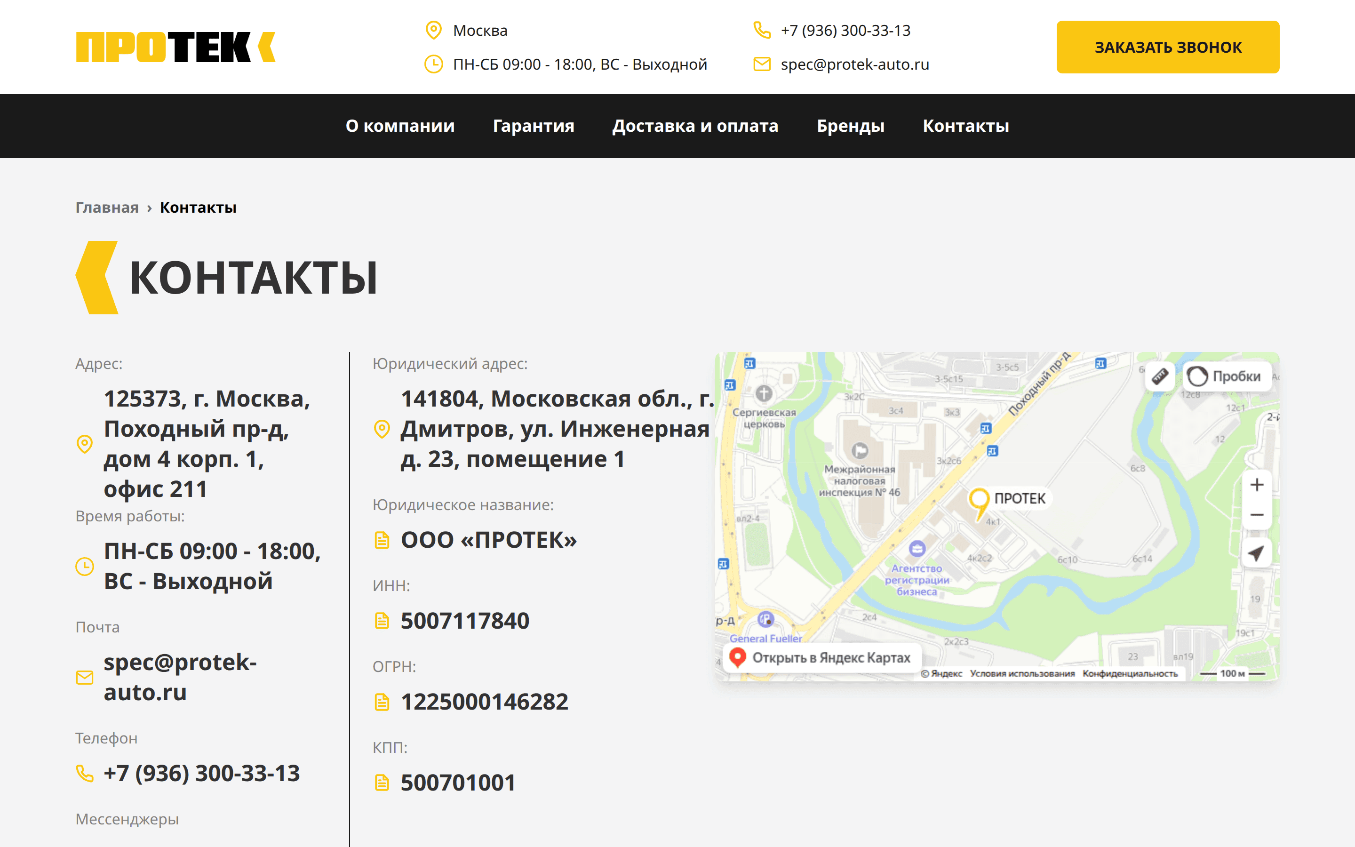
Task: Click the Мессенджеры label
Action: click(127, 819)
